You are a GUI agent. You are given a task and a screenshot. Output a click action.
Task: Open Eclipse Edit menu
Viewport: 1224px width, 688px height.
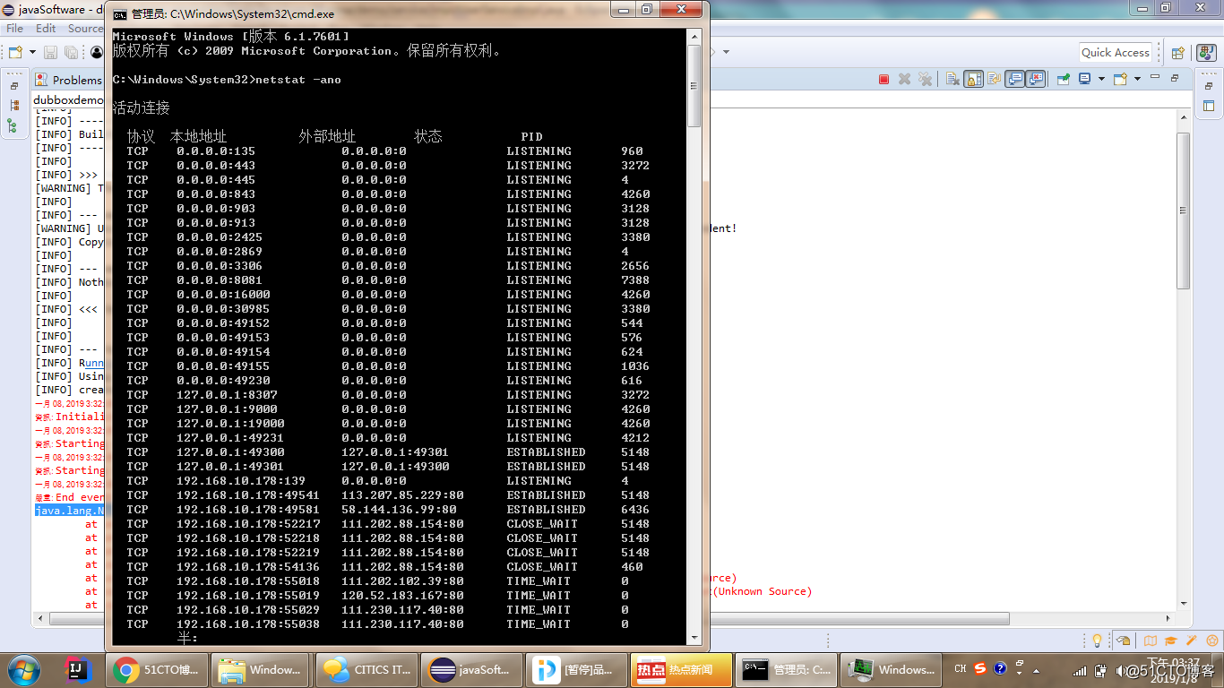point(46,29)
